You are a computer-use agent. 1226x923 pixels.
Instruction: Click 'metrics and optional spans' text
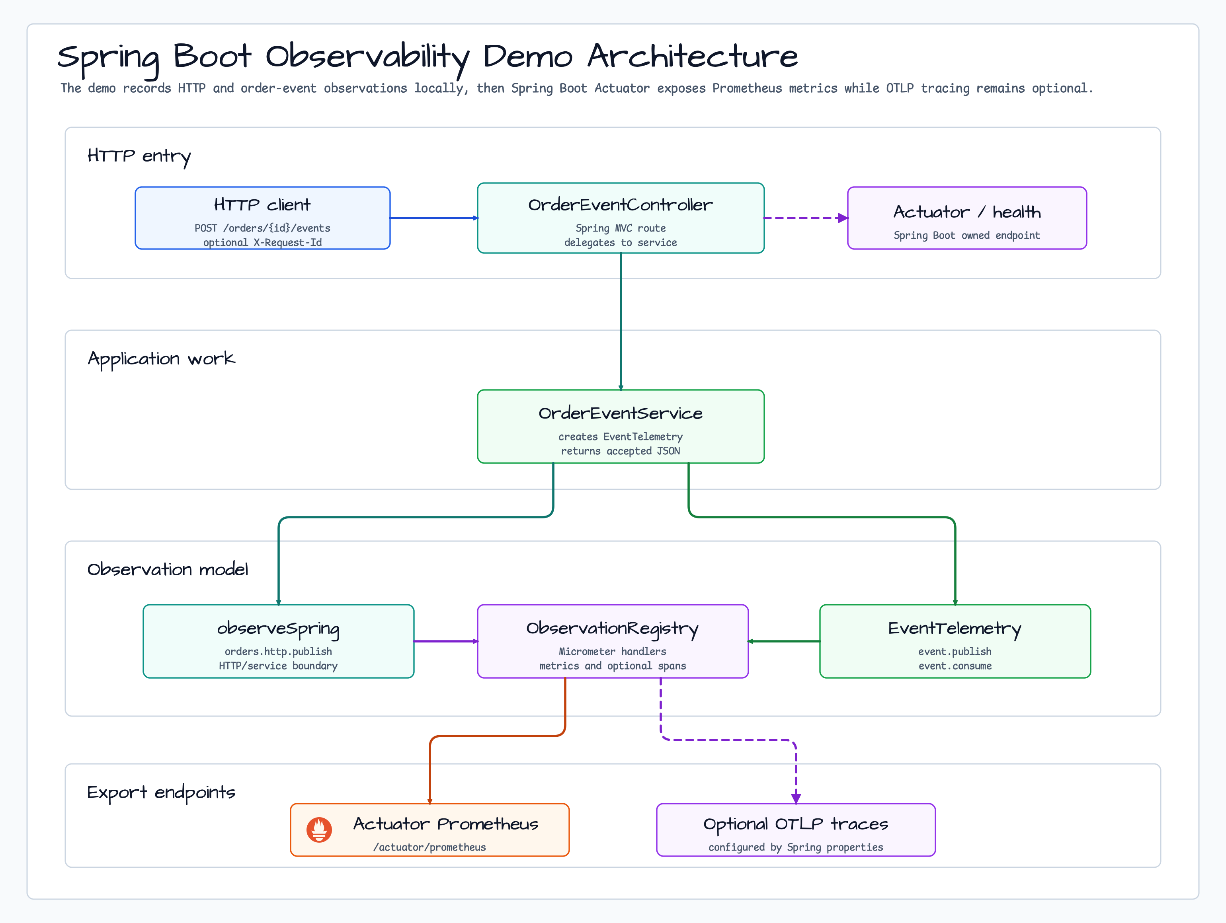pos(613,666)
